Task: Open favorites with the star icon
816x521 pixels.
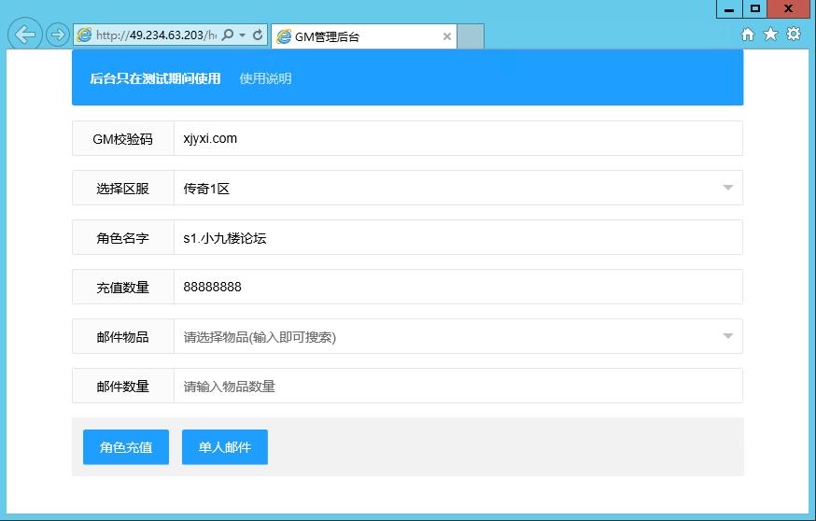Action: pyautogui.click(x=770, y=35)
